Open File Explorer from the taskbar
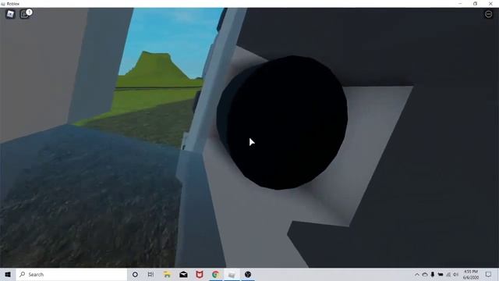This screenshot has width=499, height=281. click(167, 274)
